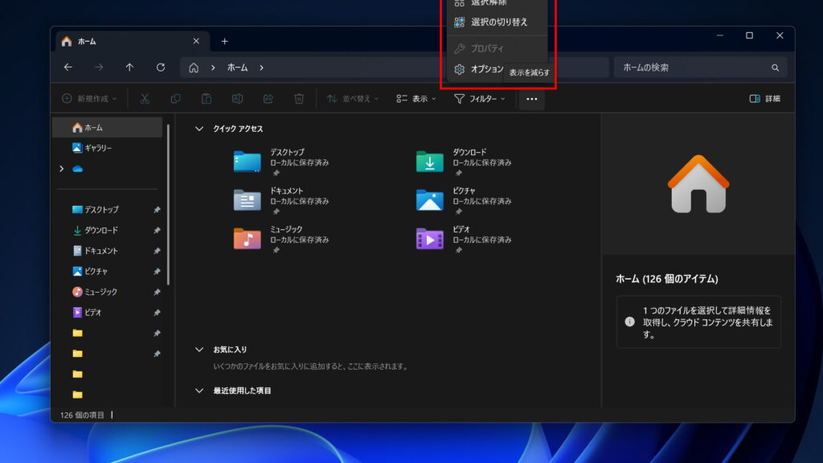The image size is (823, 463).
Task: Click the ホーム (126 個のアイテム) heading
Action: pyautogui.click(x=666, y=279)
